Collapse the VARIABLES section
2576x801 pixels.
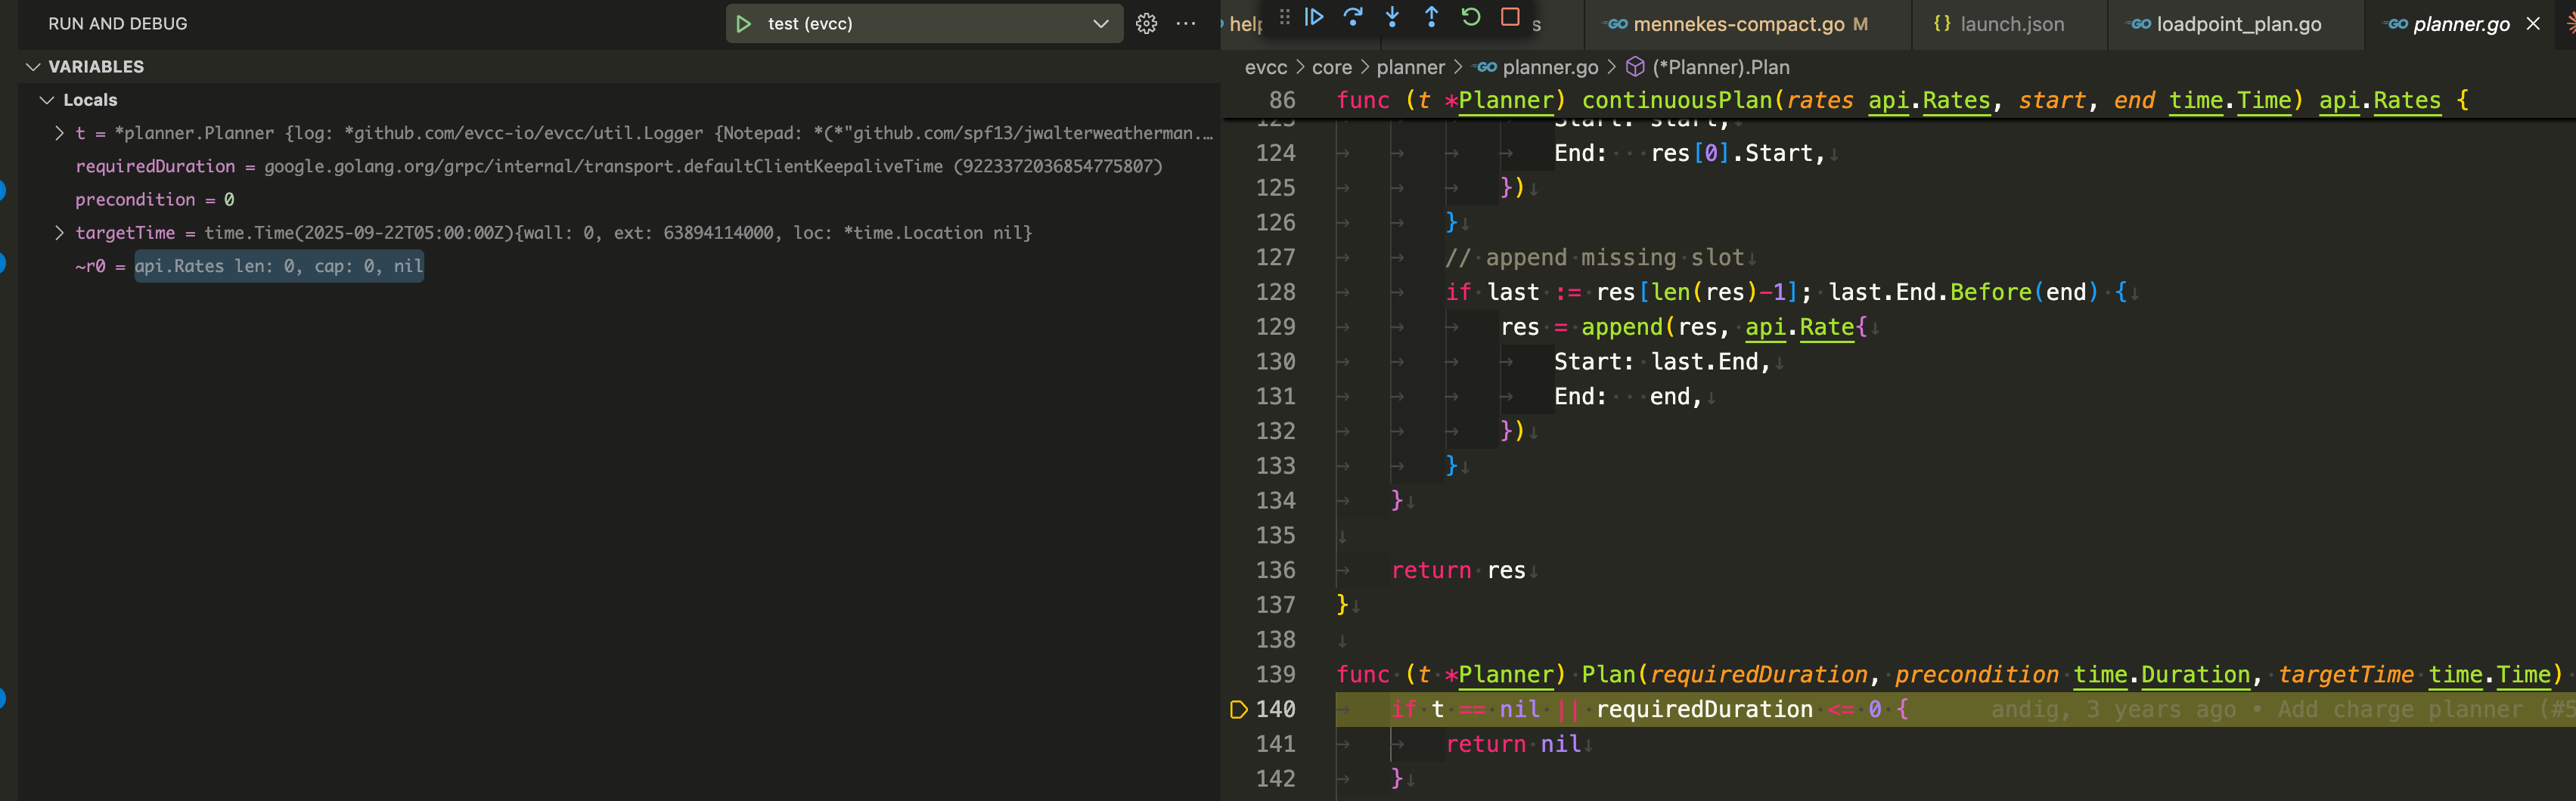[x=33, y=67]
